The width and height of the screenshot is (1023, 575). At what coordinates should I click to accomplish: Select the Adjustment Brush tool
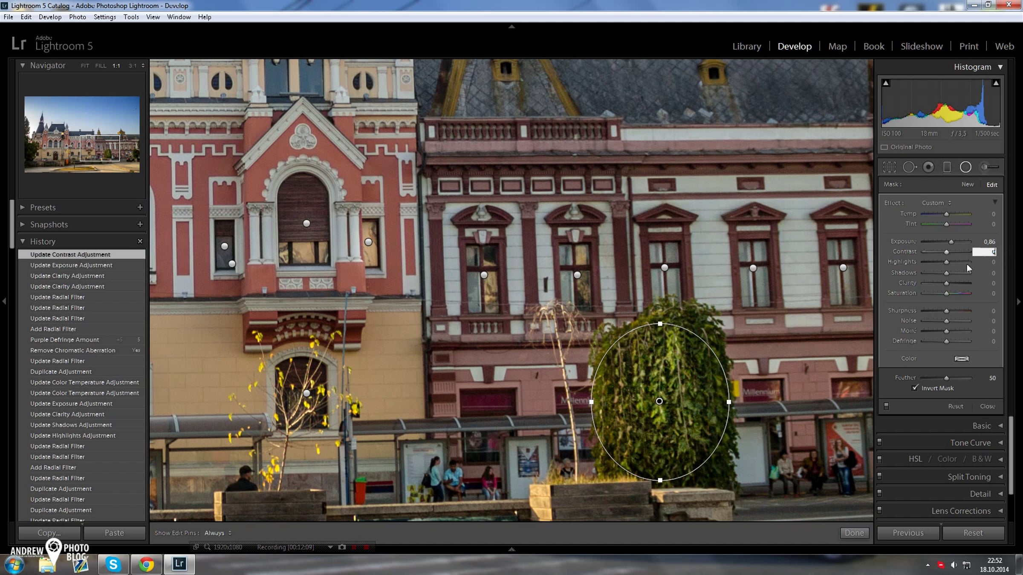tap(990, 167)
